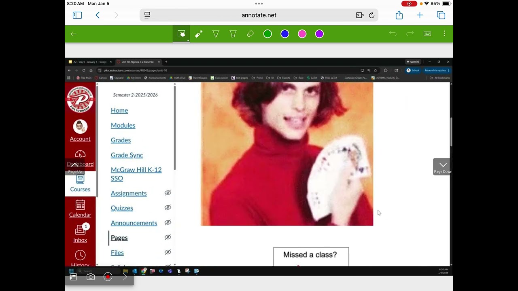Toggle the Quizzes hidden eye icon

click(x=168, y=207)
